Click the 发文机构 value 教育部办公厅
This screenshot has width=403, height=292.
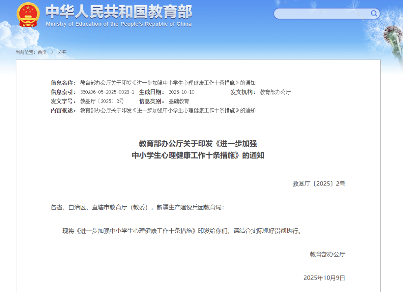point(275,92)
